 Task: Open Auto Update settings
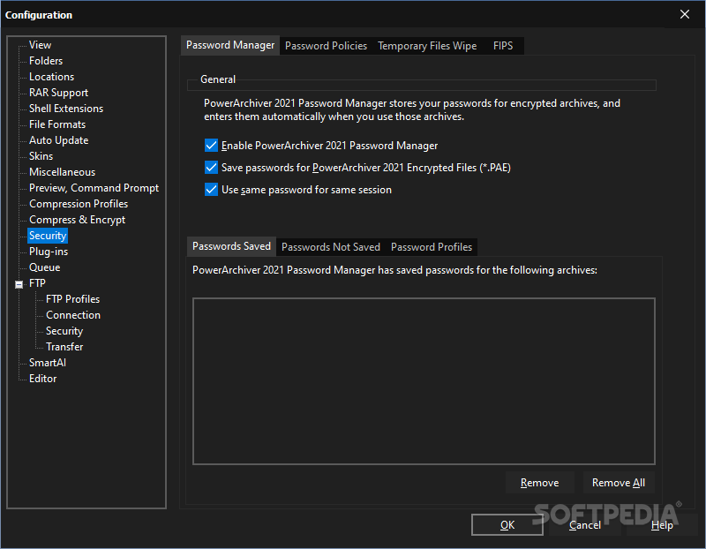pos(58,140)
